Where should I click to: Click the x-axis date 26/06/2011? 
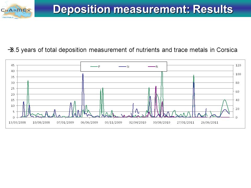point(210,122)
